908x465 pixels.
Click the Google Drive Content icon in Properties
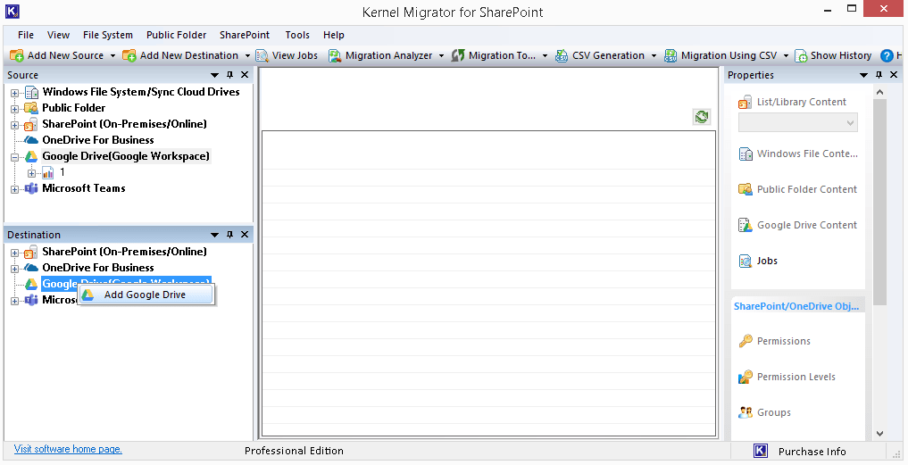coord(745,225)
